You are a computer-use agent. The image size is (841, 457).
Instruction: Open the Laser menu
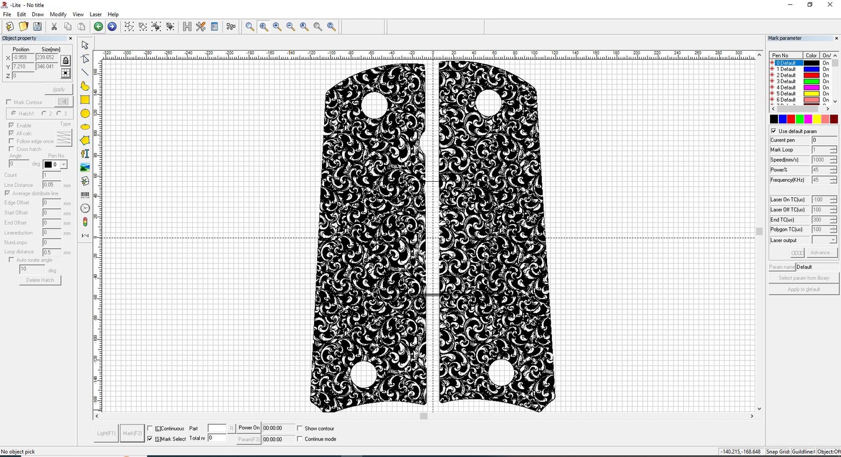pyautogui.click(x=96, y=14)
